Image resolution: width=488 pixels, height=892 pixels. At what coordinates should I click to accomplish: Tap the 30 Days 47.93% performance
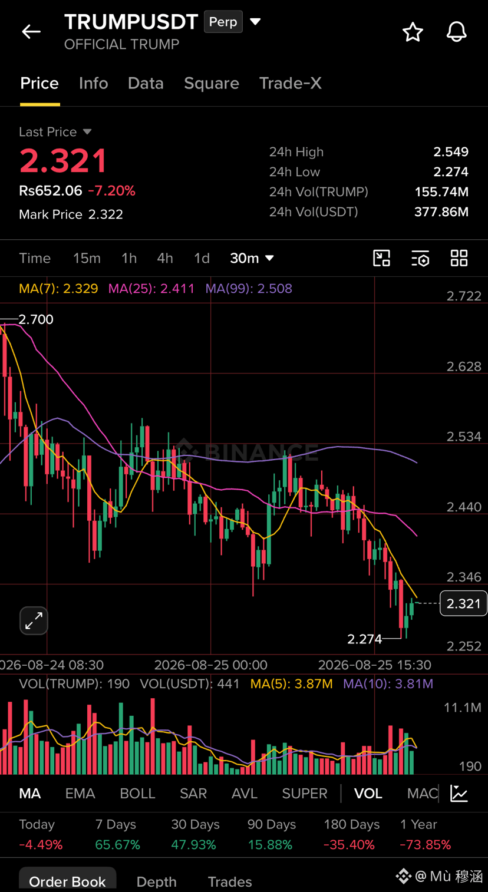195,835
